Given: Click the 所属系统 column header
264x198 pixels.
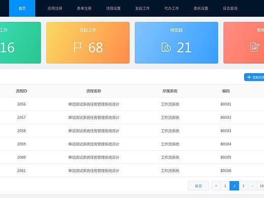Looking at the screenshot, I should tap(170, 91).
